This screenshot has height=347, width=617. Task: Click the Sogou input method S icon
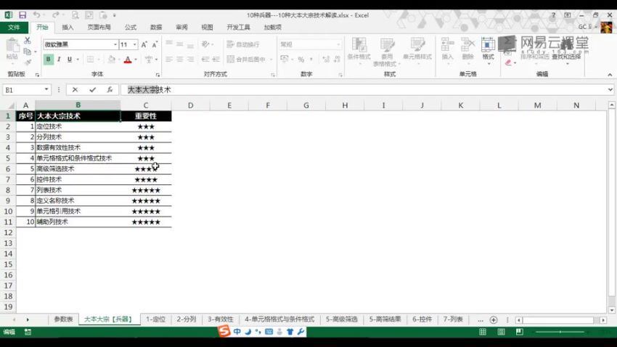pyautogui.click(x=224, y=331)
